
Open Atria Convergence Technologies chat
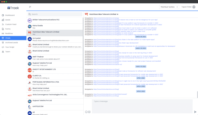coord(55,96)
